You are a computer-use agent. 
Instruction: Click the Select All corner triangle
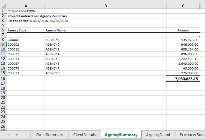pos(3,5)
